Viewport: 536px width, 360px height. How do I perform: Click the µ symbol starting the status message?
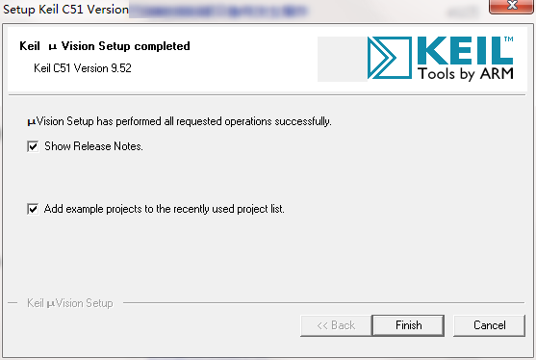point(32,122)
